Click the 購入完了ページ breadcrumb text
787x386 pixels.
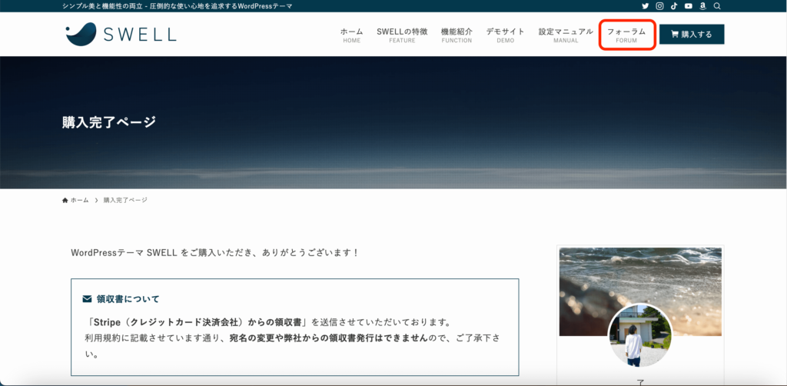click(125, 200)
